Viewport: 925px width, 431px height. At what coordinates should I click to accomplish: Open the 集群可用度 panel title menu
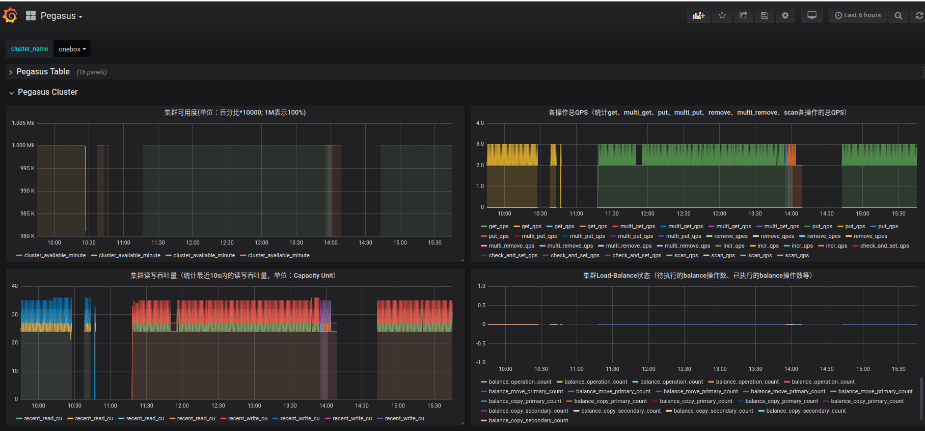click(235, 113)
